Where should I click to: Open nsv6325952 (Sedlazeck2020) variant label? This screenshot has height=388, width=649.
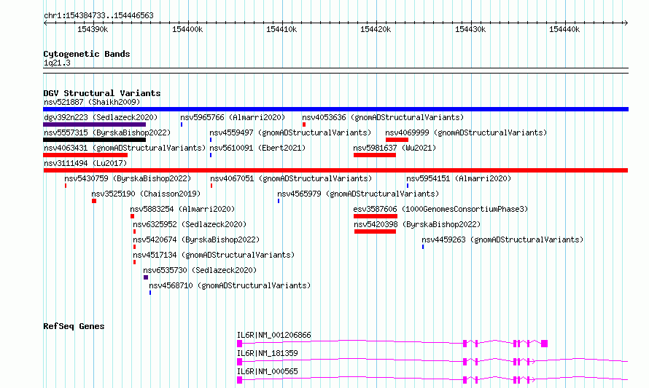point(190,224)
